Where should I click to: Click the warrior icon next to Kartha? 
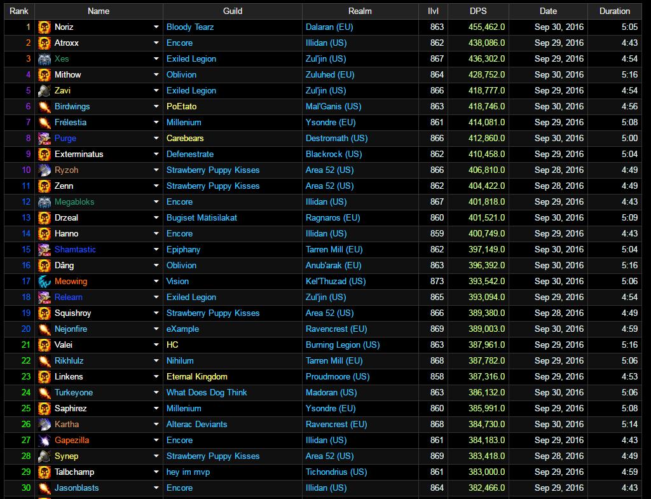[x=45, y=425]
